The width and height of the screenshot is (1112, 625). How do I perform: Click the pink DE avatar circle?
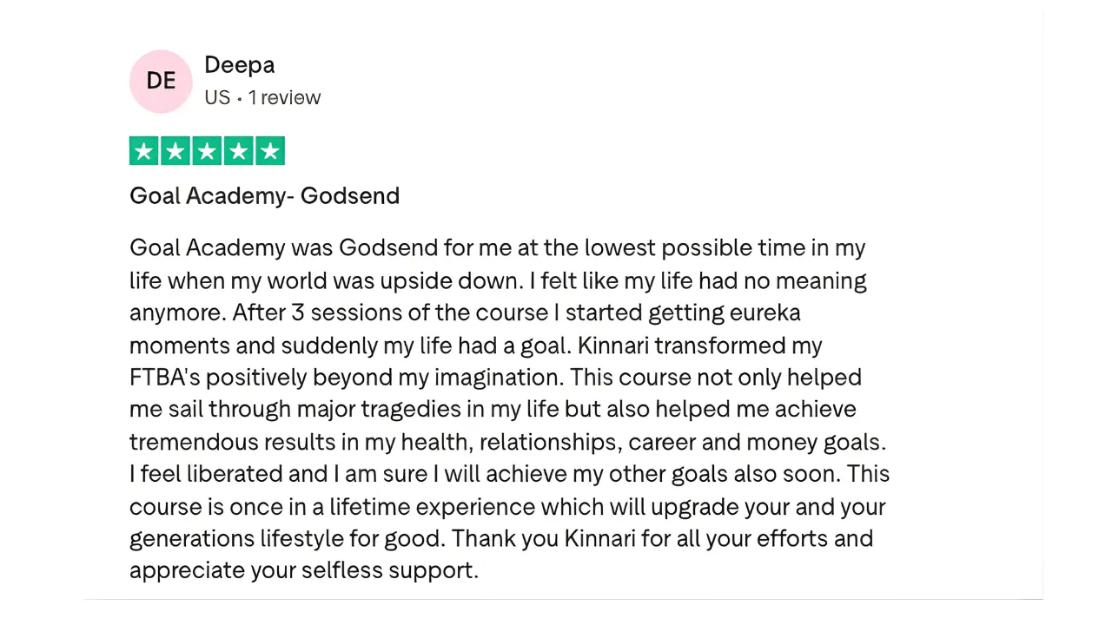(x=161, y=82)
